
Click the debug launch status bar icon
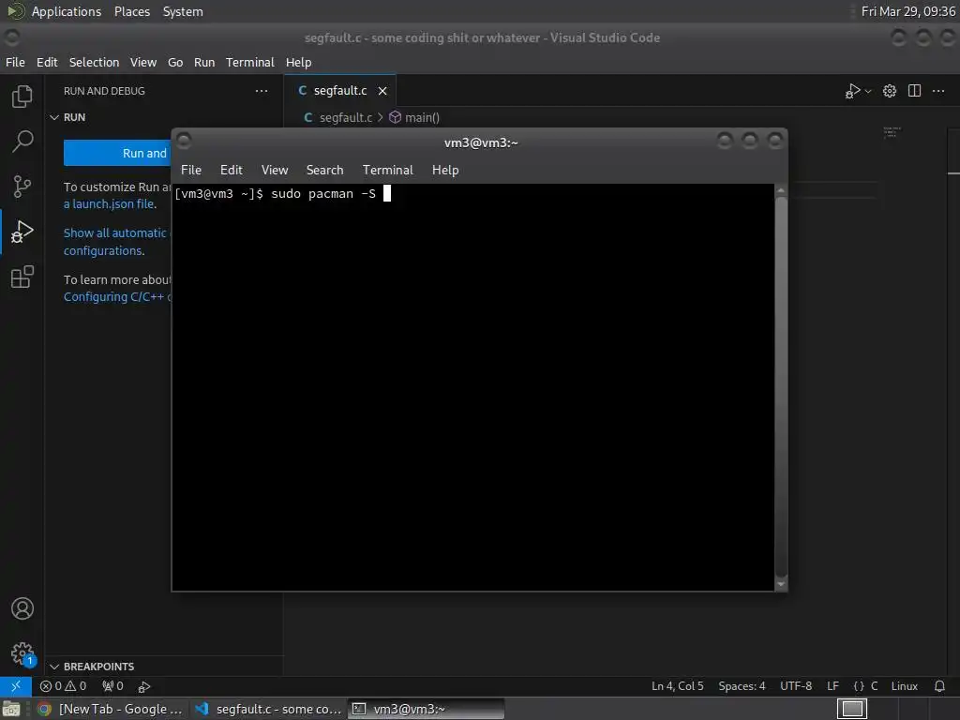pos(143,687)
